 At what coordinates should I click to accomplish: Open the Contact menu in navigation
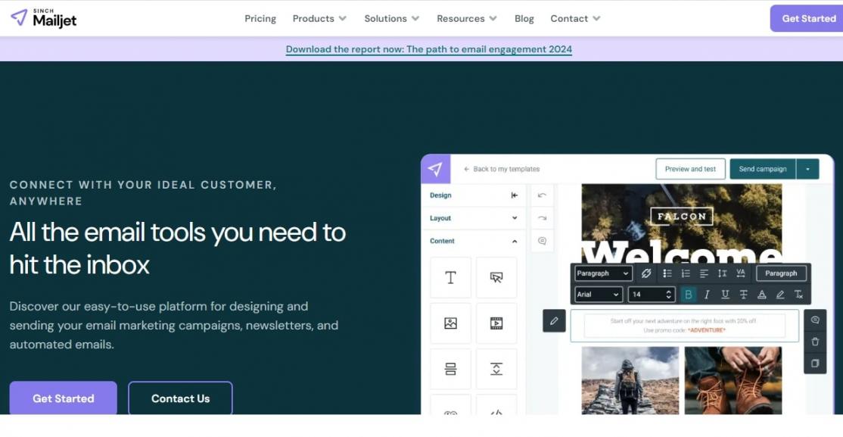tap(575, 18)
